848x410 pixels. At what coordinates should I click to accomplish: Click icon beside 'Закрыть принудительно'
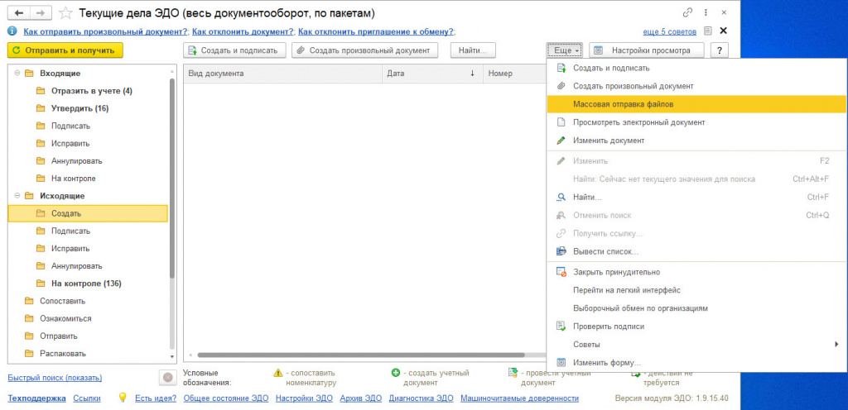pyautogui.click(x=561, y=273)
